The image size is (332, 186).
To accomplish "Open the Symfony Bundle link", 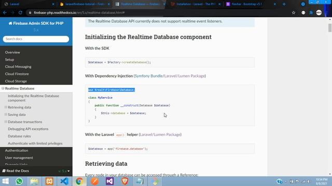I will coord(149,76).
